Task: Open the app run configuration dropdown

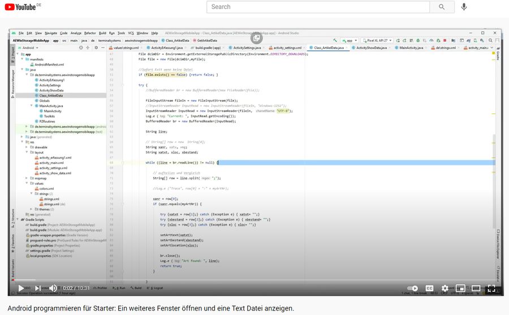Action: coord(350,41)
